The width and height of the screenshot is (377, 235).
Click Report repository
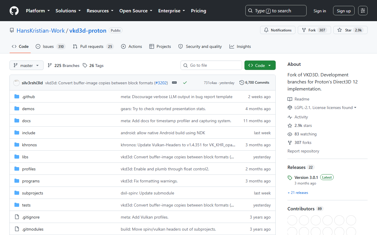(303, 151)
